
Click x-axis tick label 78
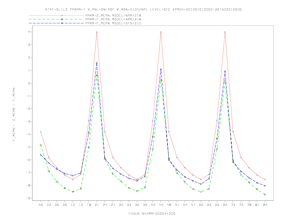(x=249, y=205)
